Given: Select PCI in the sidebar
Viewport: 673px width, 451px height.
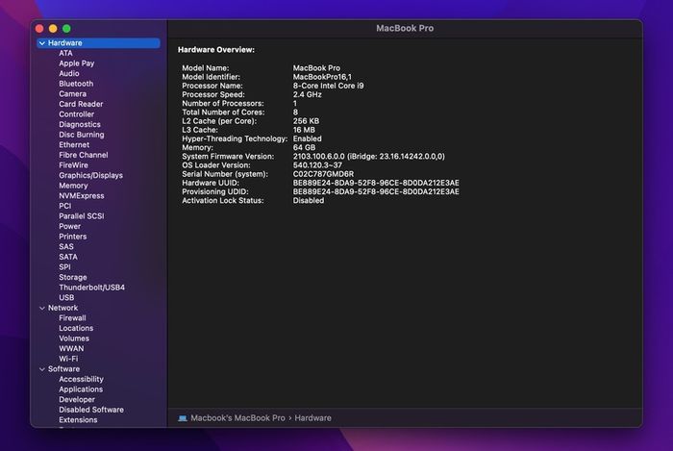Looking at the screenshot, I should [64, 206].
